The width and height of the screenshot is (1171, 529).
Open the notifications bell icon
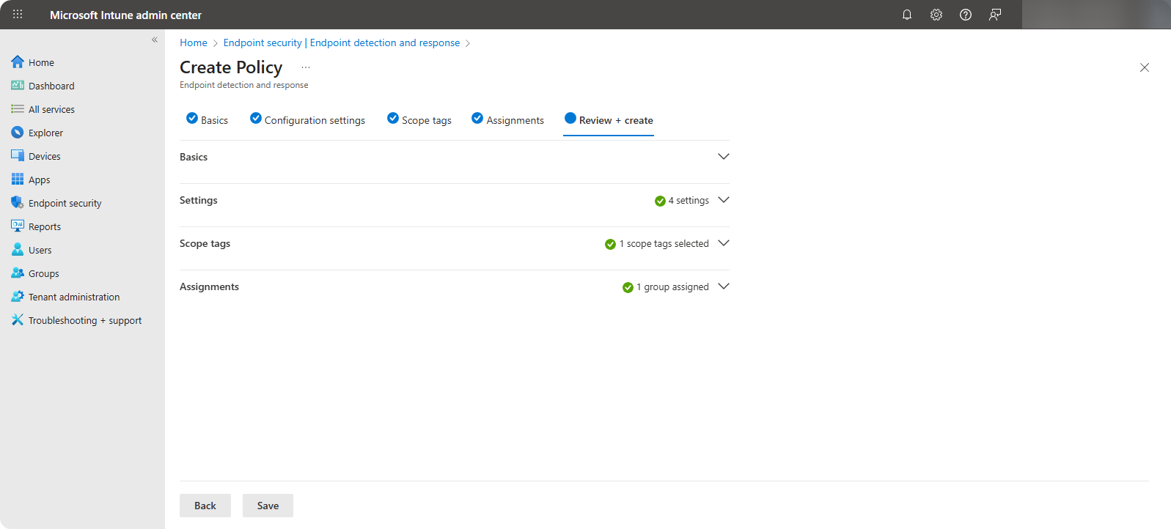907,15
